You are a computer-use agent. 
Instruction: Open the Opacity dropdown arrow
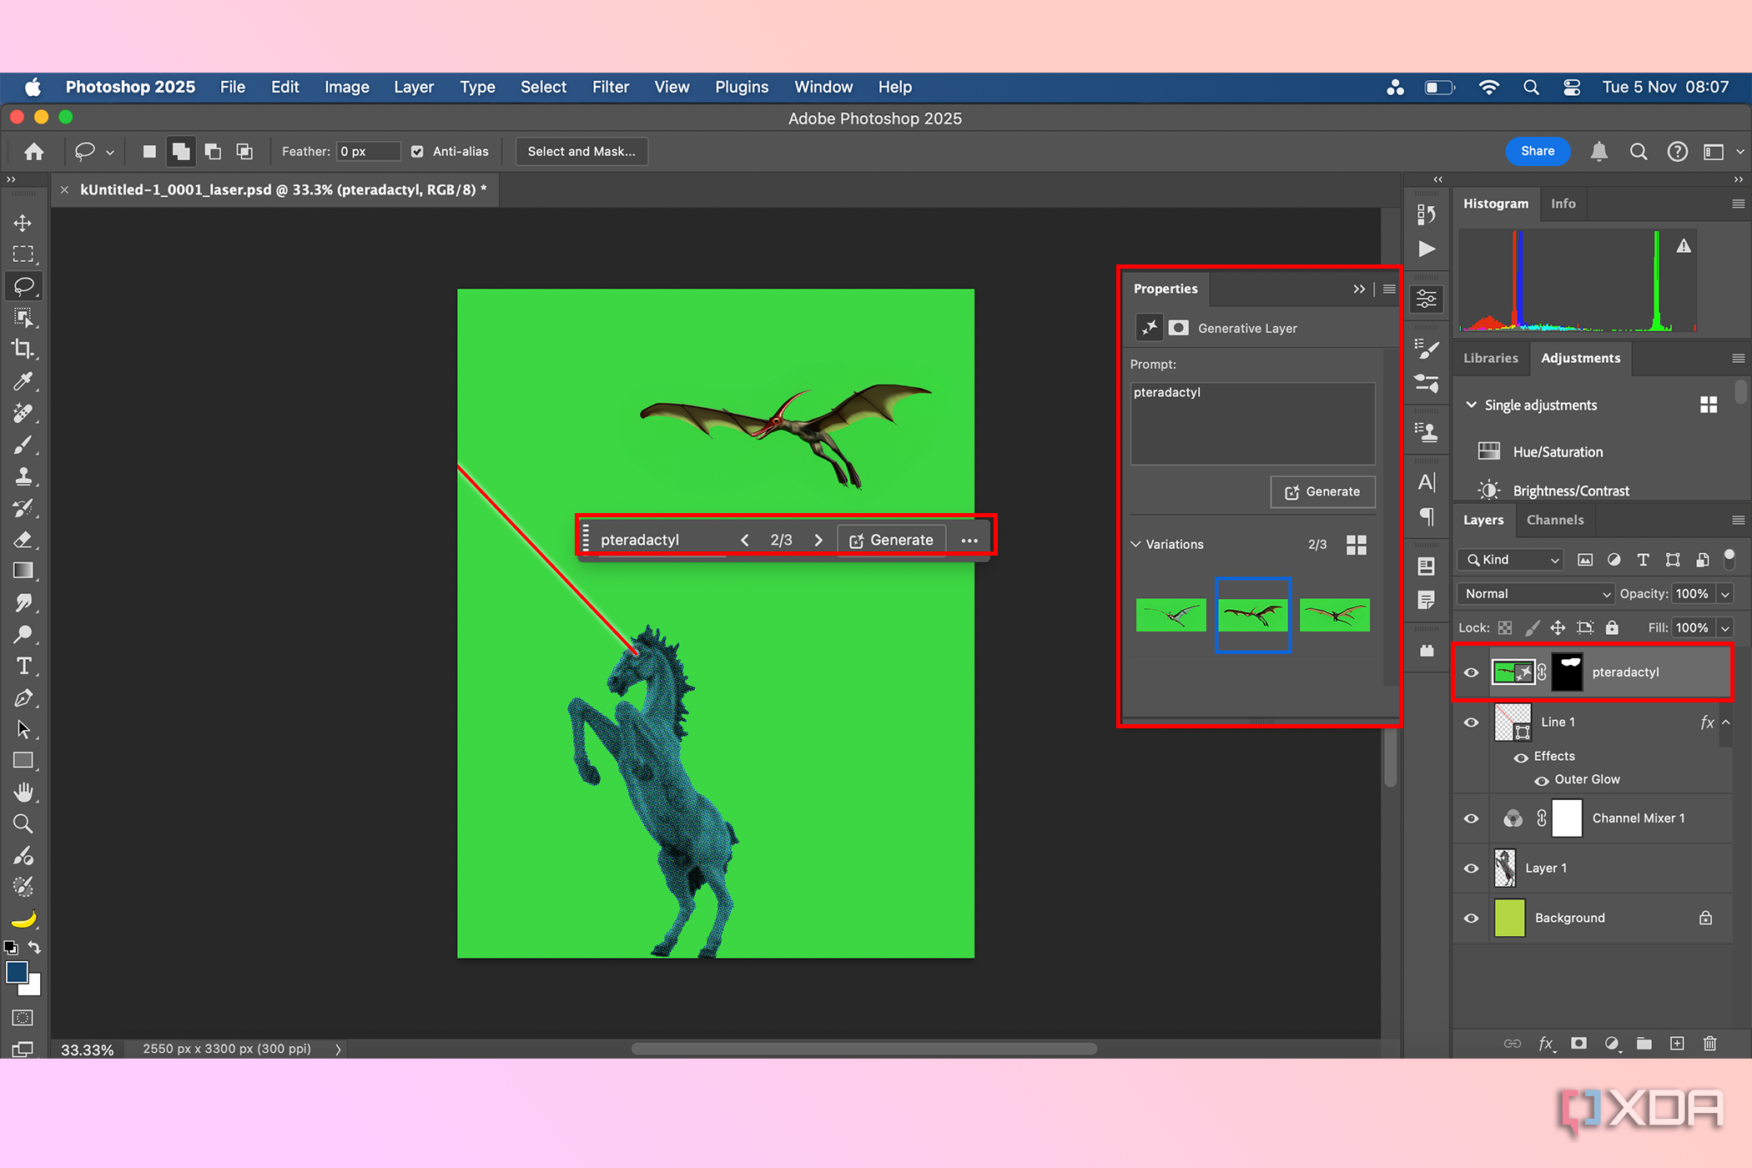point(1725,594)
